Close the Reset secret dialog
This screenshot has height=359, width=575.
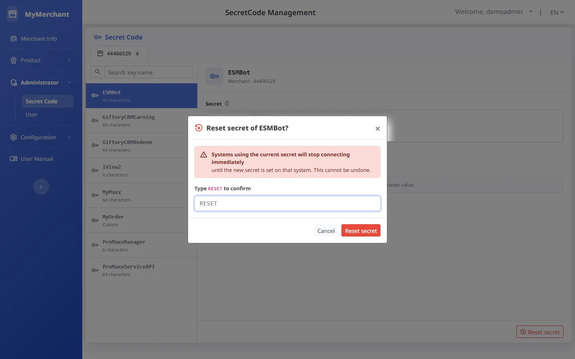click(x=377, y=128)
